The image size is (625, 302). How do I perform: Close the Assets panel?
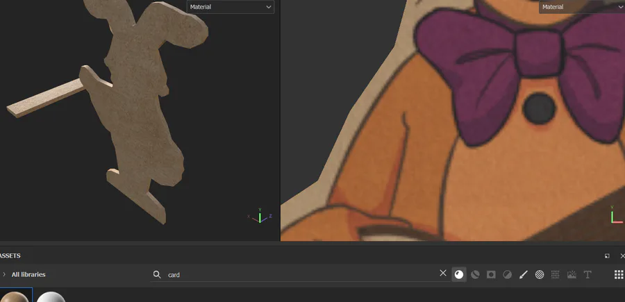622,255
